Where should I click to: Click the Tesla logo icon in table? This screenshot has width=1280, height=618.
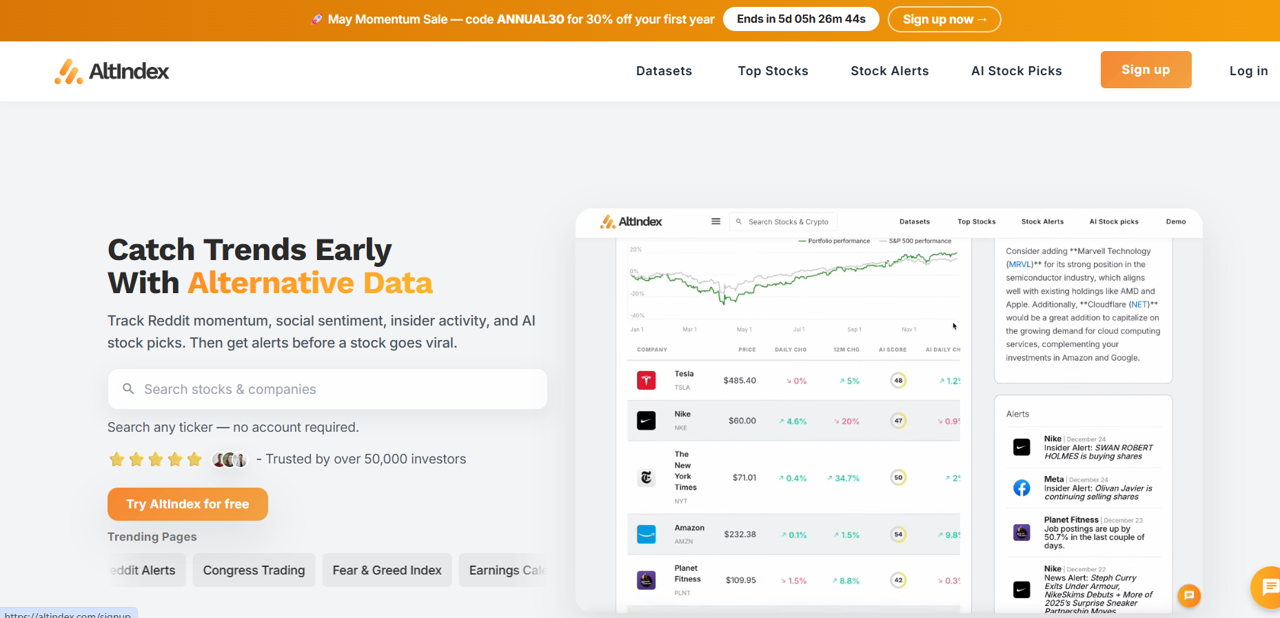pos(646,380)
